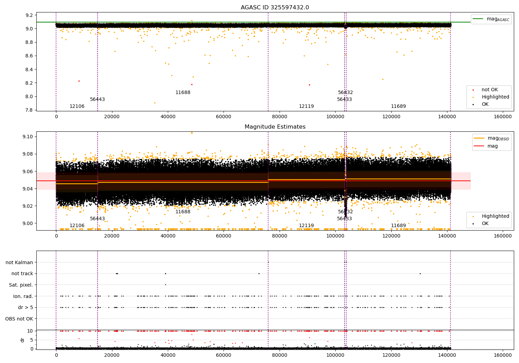The image size is (519, 363).
Task: Click the red 'not OK' legend marker
Action: click(473, 90)
